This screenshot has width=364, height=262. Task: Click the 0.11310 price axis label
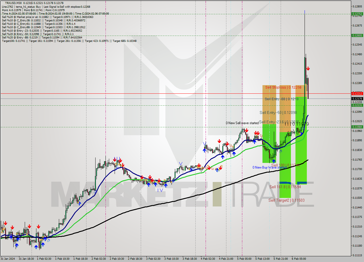coord(357,226)
